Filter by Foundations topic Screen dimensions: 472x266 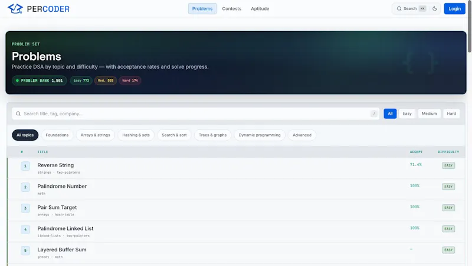pos(57,135)
